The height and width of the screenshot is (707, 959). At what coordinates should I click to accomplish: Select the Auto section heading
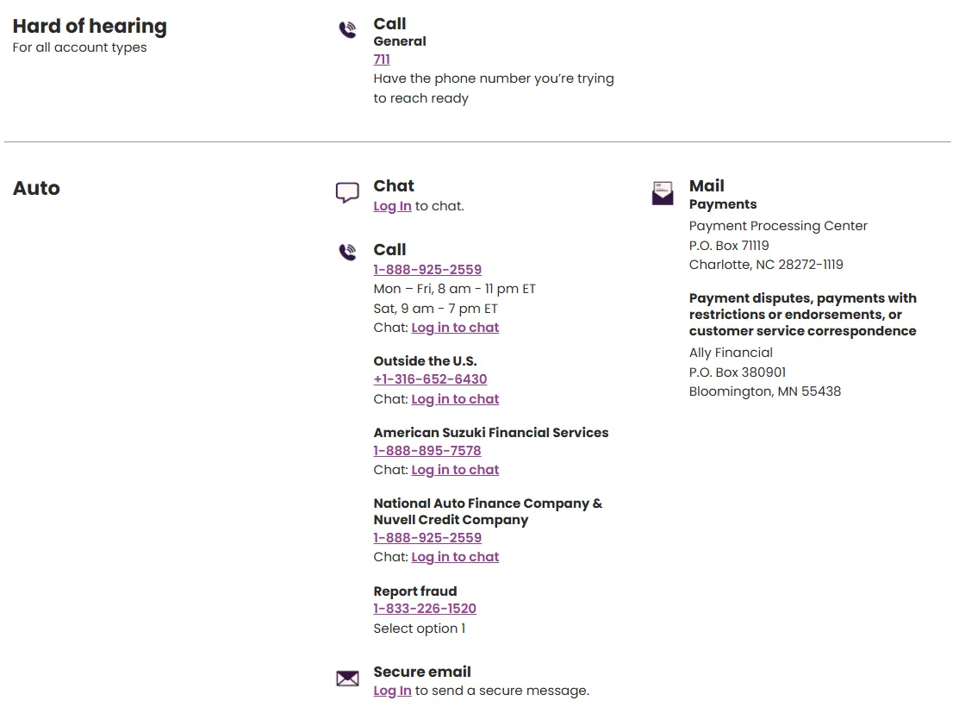37,188
